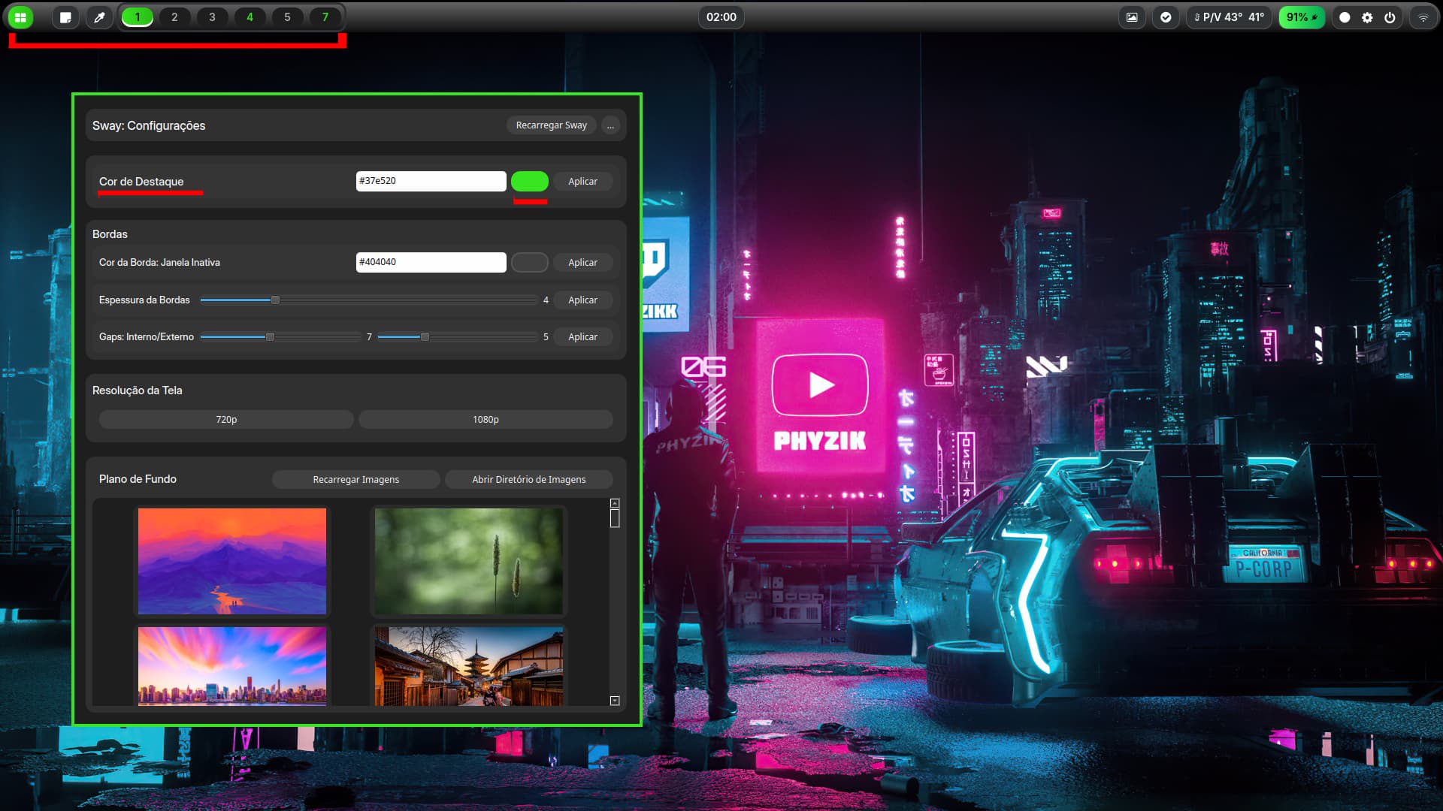
Task: Click the sticky note icon in top bar
Action: click(65, 17)
